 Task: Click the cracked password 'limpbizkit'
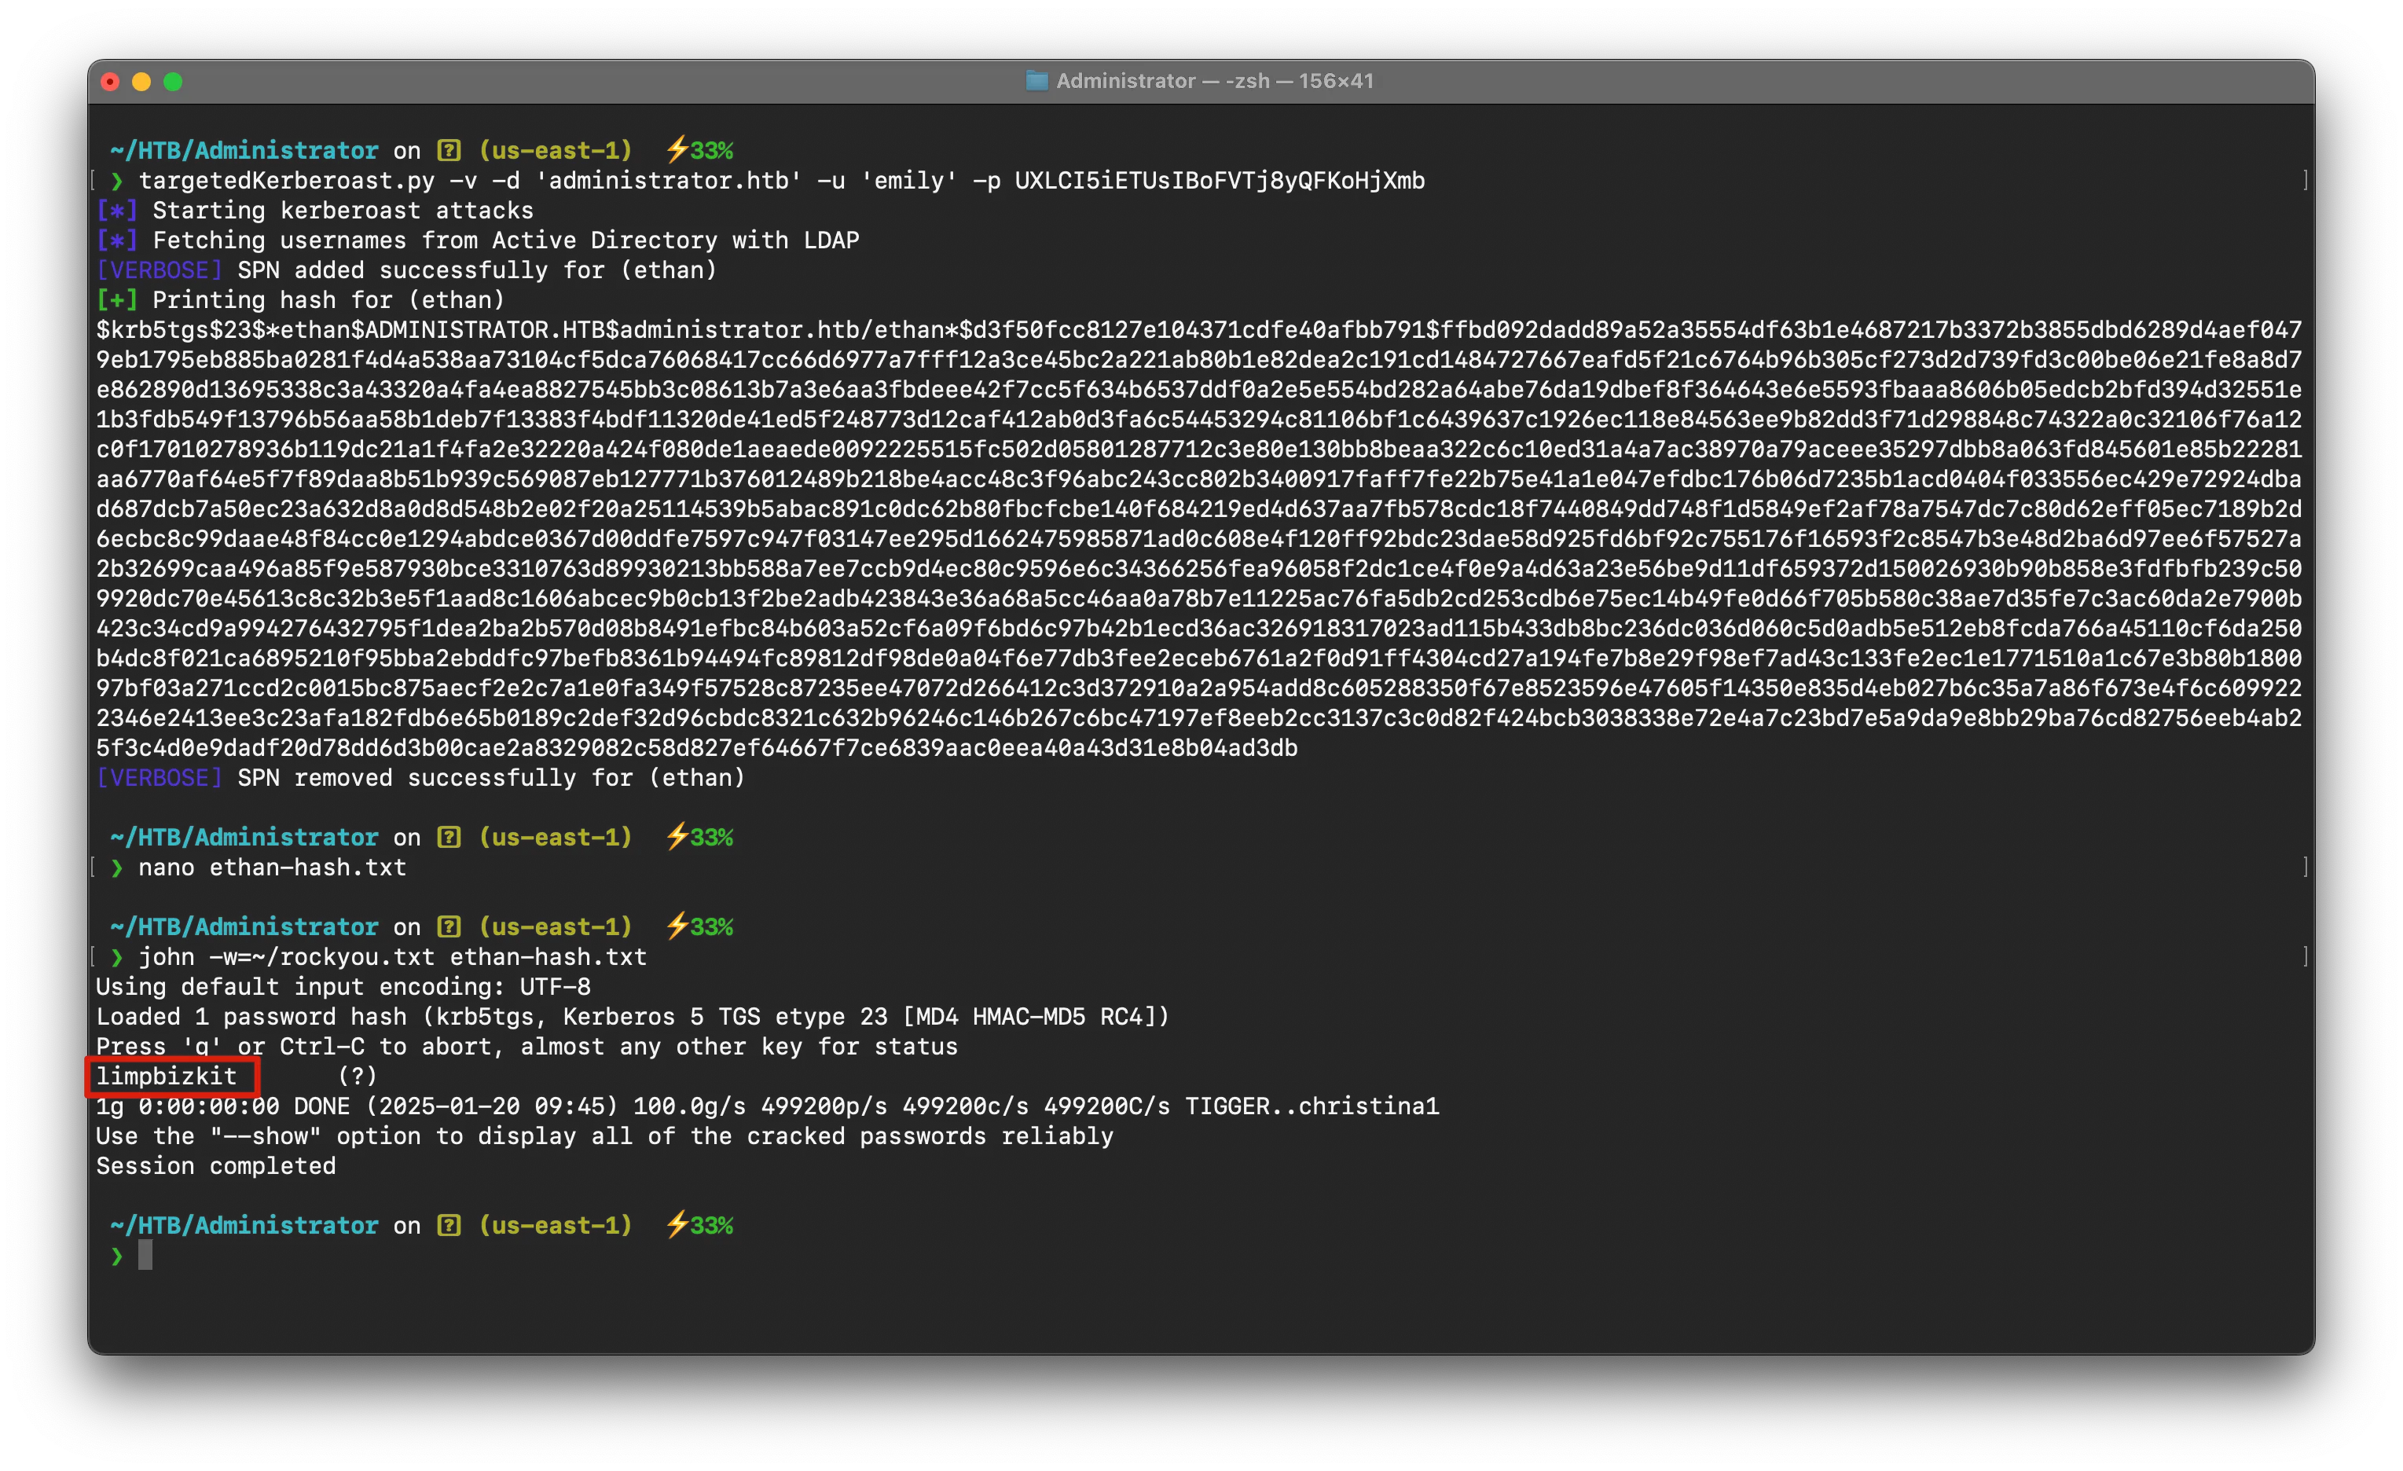167,1076
